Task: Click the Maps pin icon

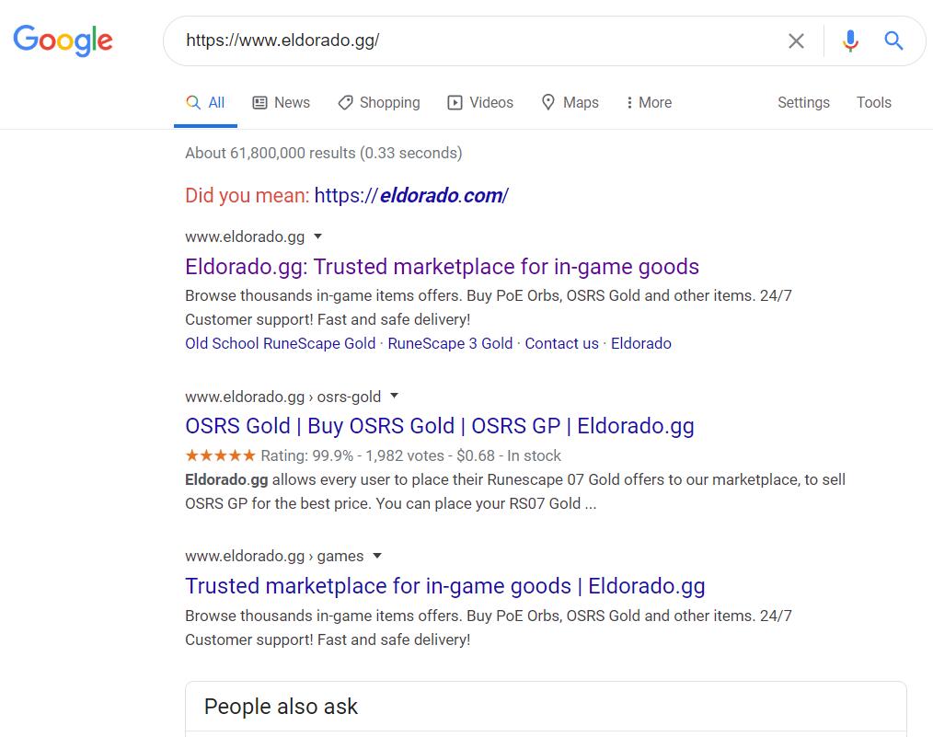Action: click(x=548, y=102)
